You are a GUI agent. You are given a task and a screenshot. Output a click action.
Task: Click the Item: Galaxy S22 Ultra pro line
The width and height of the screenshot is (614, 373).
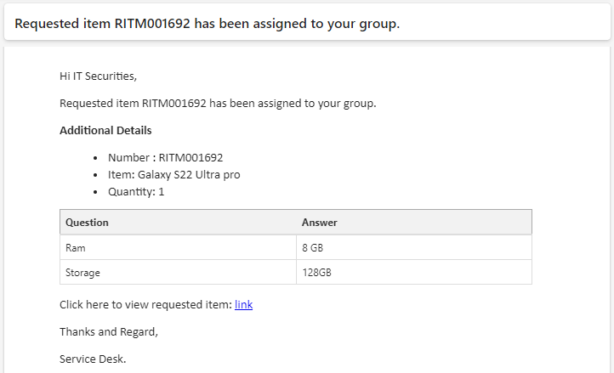click(x=173, y=174)
